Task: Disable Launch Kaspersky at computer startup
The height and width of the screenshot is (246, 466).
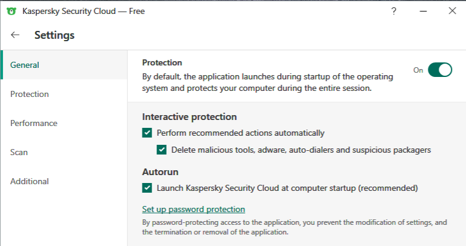Action: [147, 188]
